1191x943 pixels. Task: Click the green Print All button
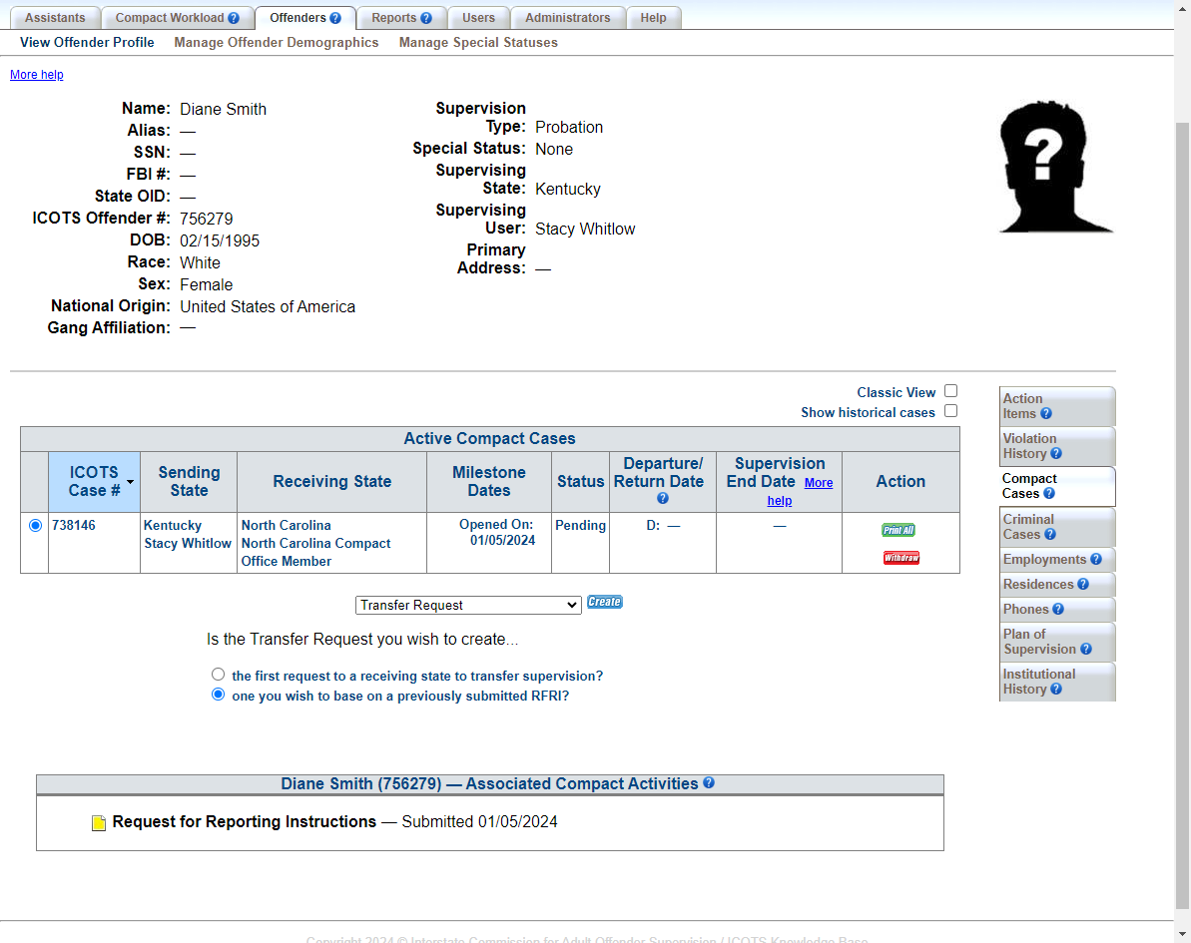pos(898,530)
